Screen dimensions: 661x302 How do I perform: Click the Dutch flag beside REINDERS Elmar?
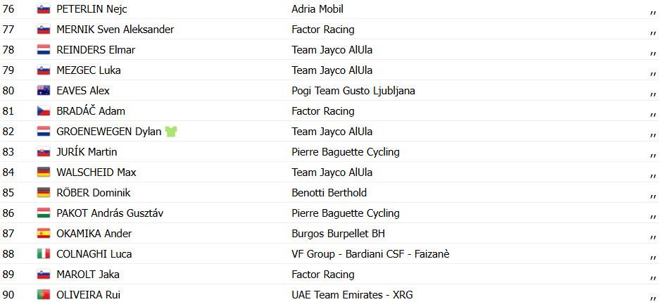[44, 50]
